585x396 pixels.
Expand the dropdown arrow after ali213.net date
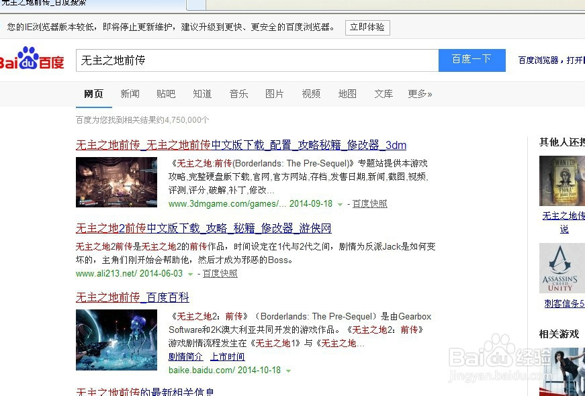point(190,274)
